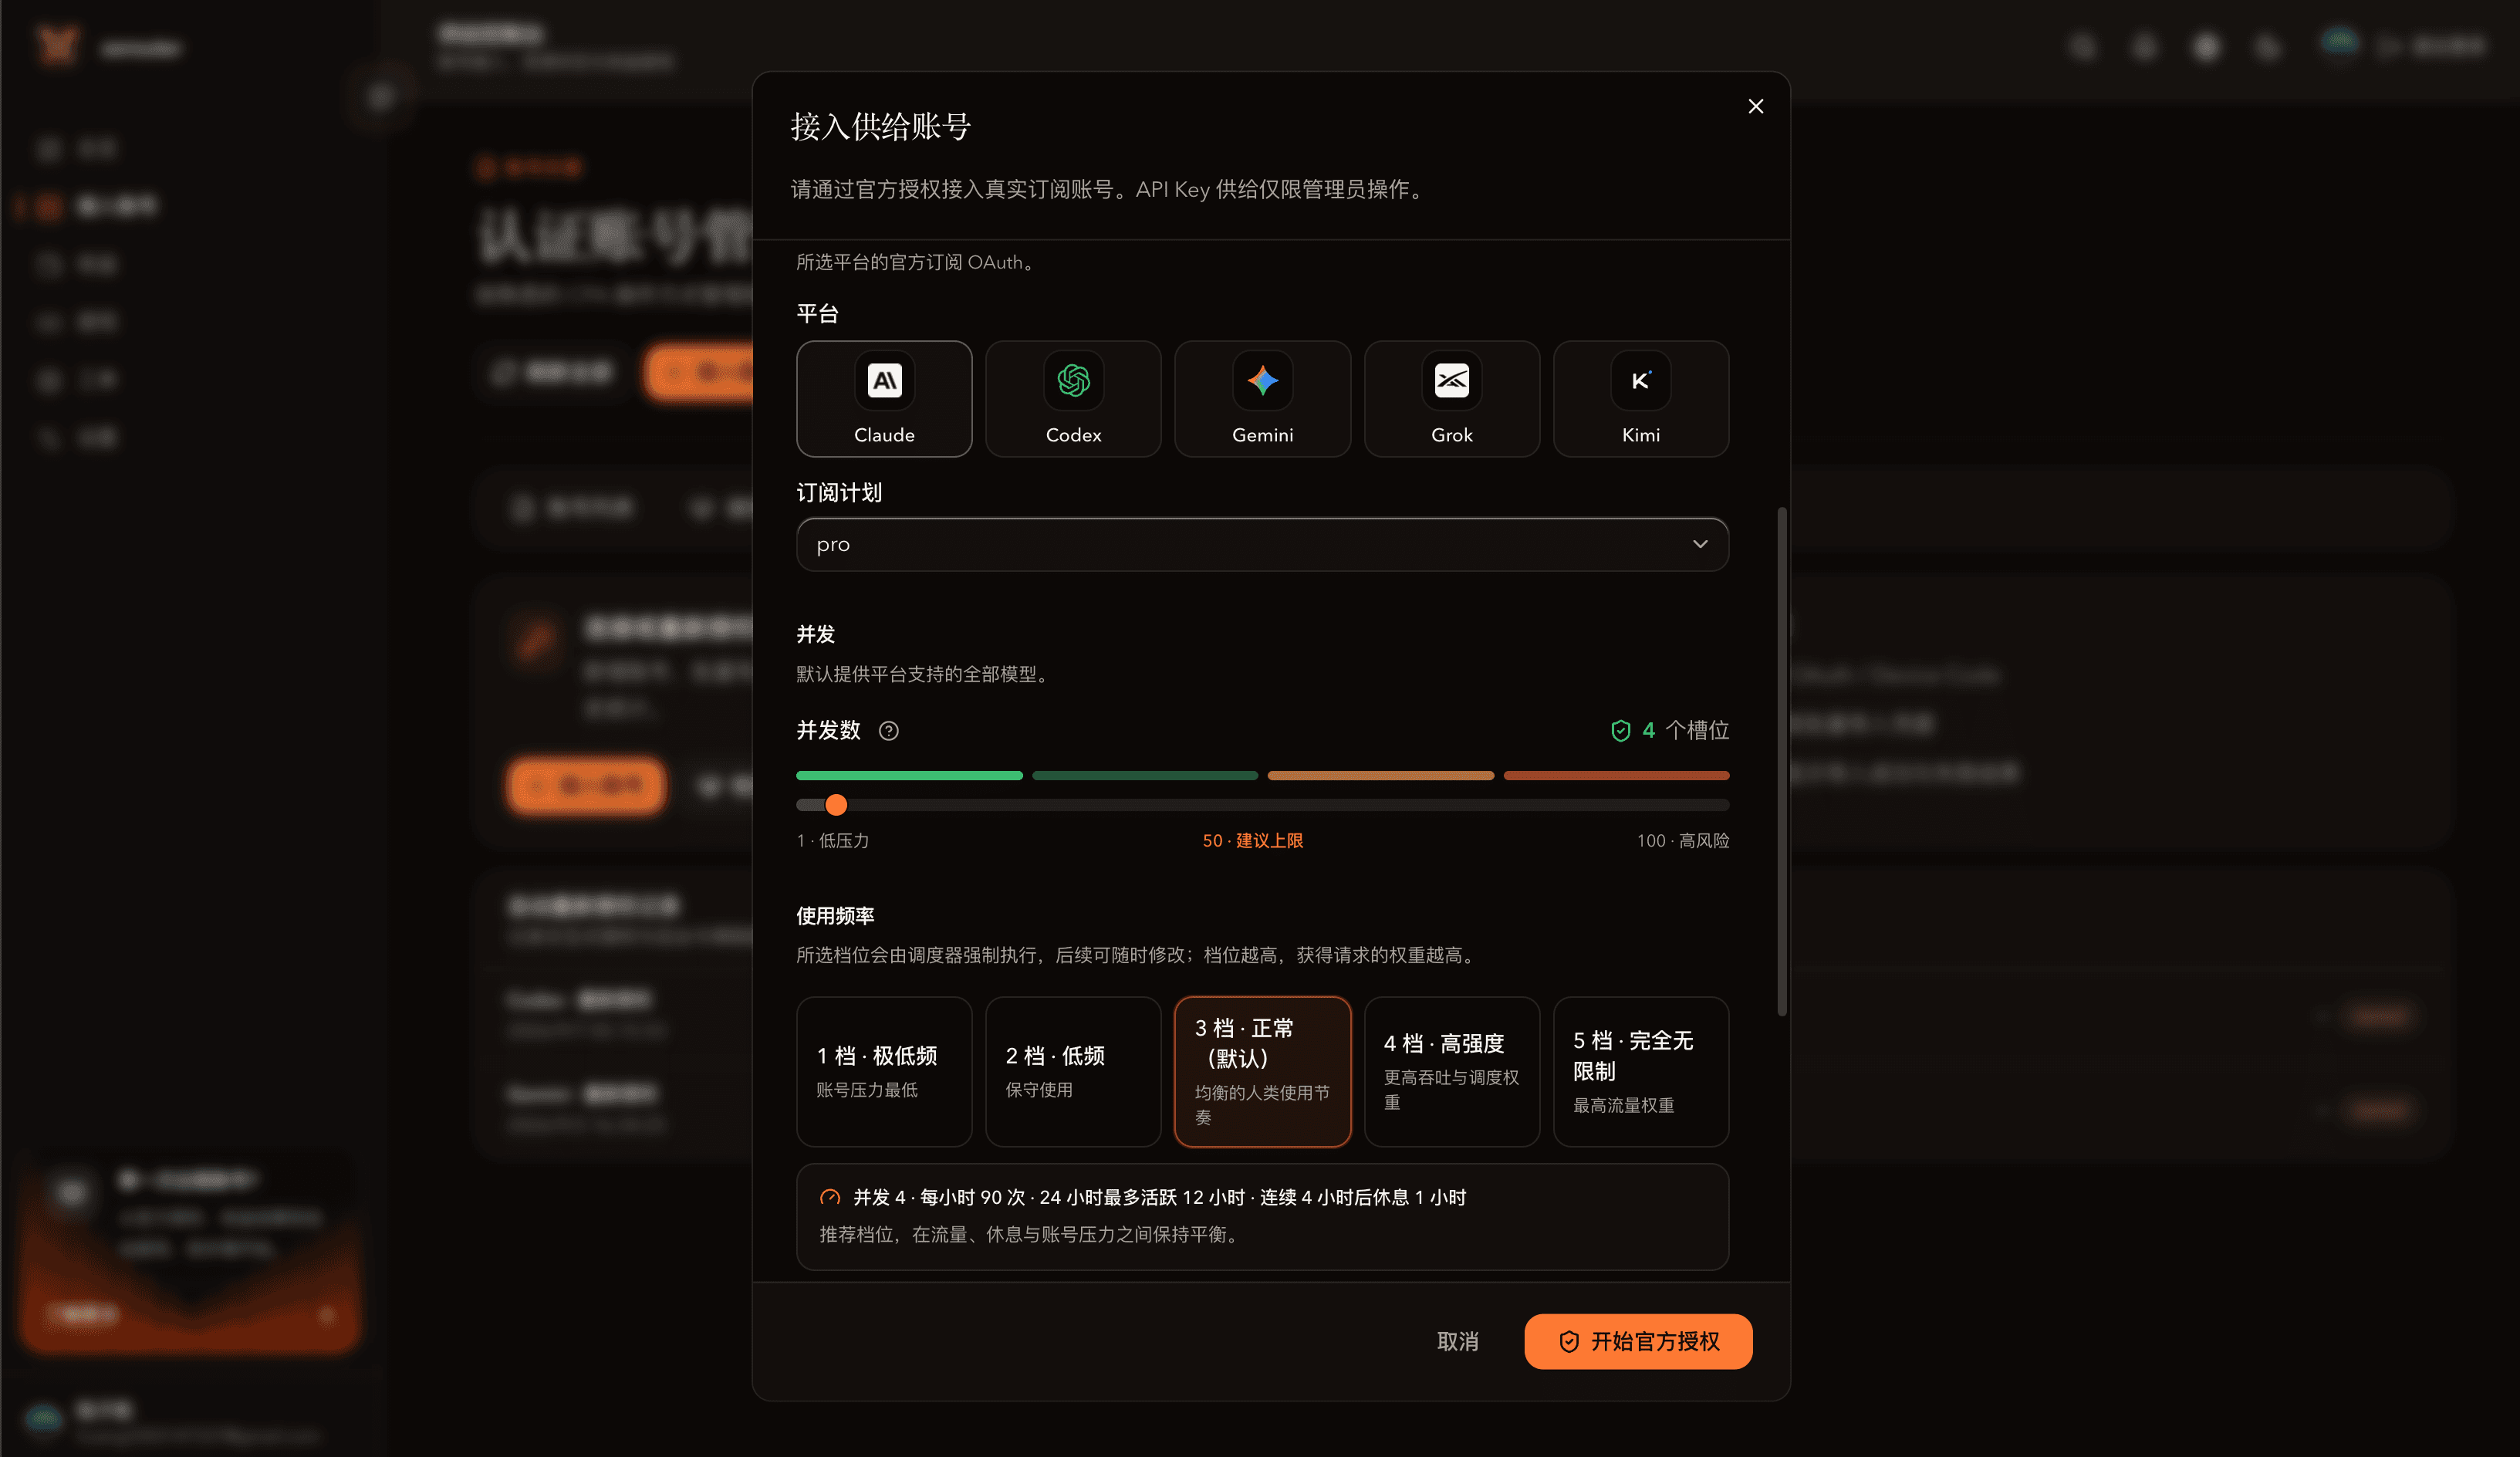
Task: Select 4 档 · 高强度 frequency option
Action: (1451, 1071)
